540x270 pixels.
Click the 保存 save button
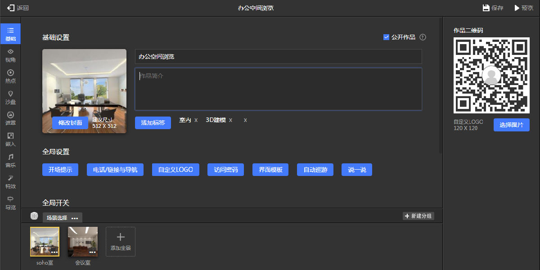click(x=493, y=8)
